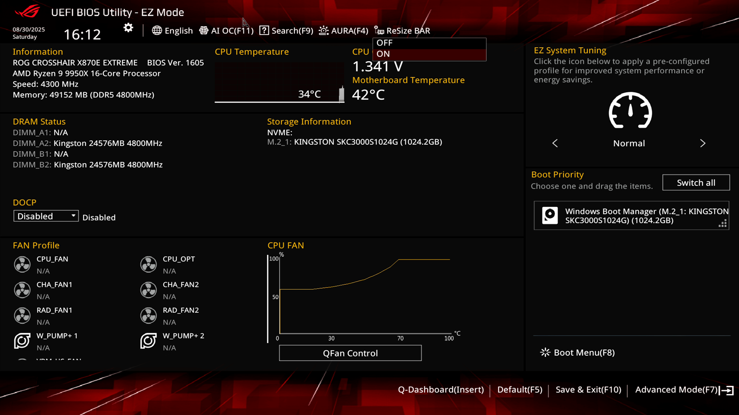Click the settings gear icon

tap(128, 28)
